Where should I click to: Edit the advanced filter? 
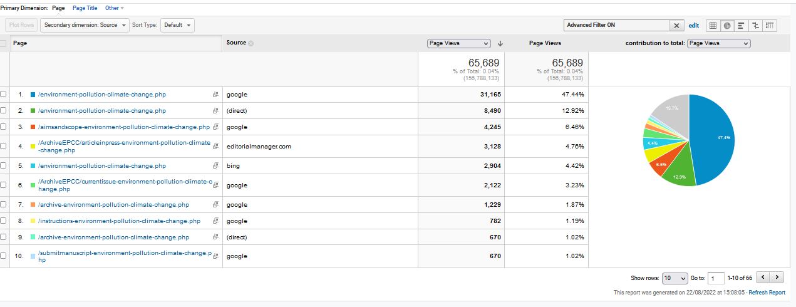coord(694,26)
